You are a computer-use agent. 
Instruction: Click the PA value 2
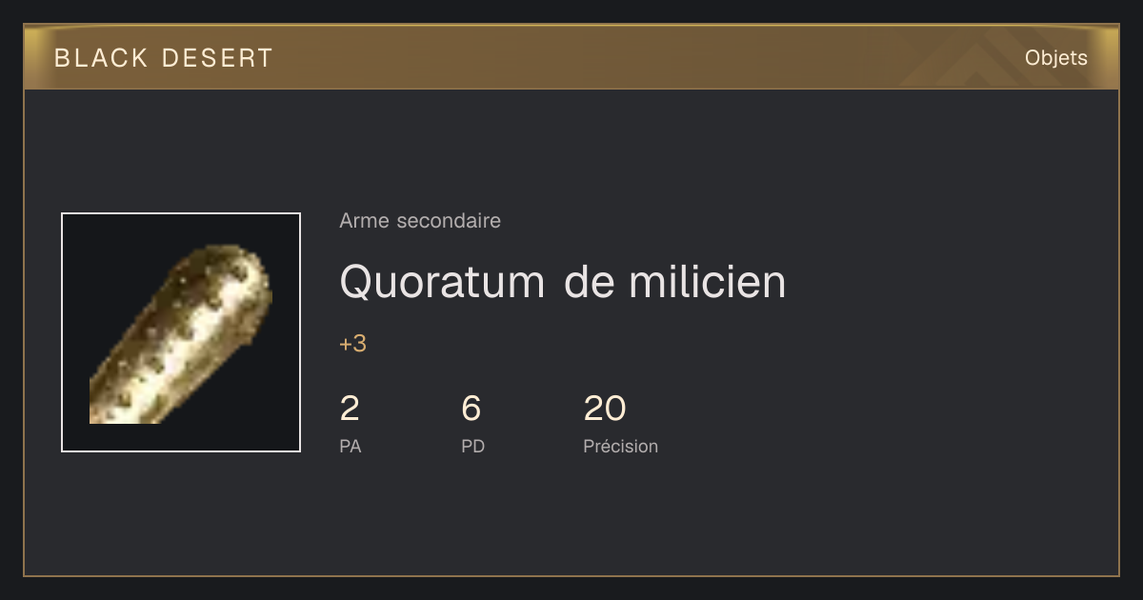coord(350,409)
